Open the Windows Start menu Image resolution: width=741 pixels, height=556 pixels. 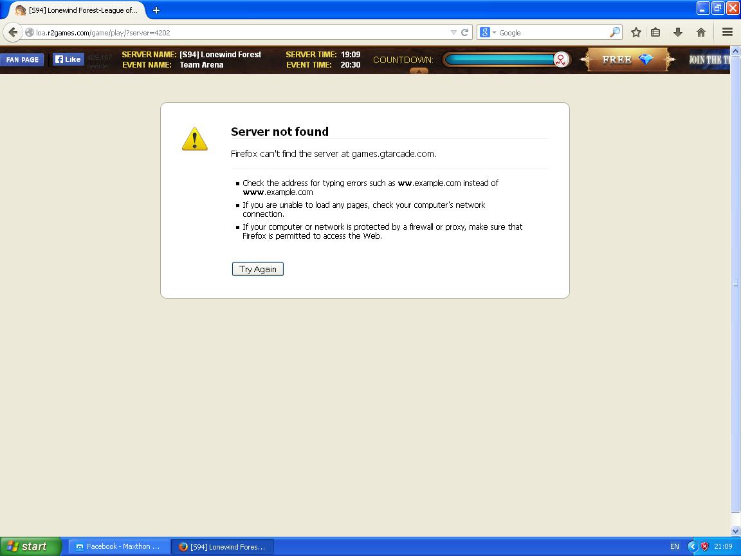coord(29,546)
